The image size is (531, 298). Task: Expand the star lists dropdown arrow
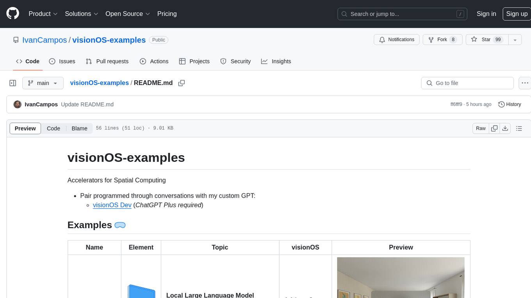coord(515,40)
